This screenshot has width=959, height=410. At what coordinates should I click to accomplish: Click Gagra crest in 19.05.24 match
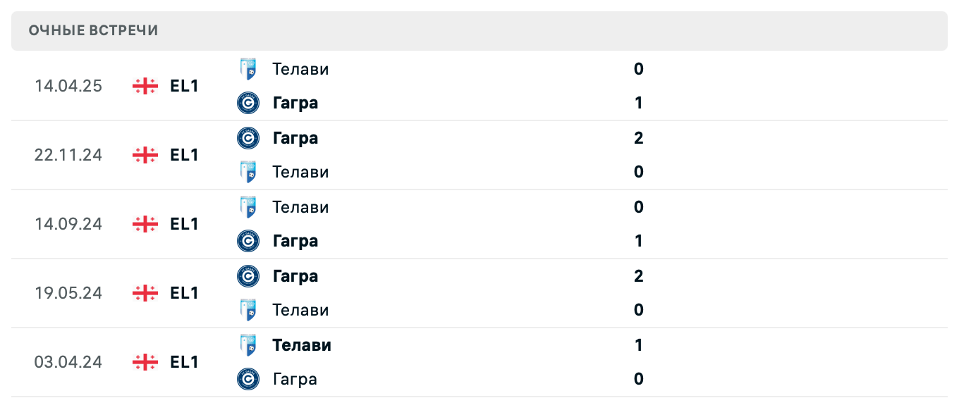point(248,276)
